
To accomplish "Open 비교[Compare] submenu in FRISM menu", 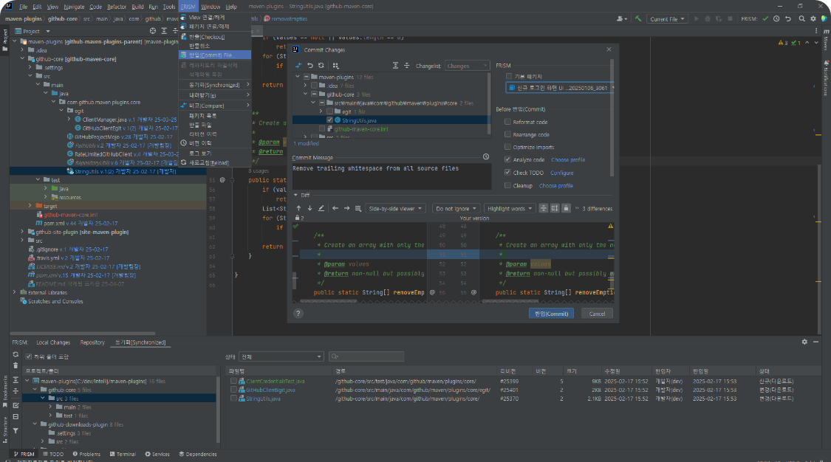I will point(215,106).
